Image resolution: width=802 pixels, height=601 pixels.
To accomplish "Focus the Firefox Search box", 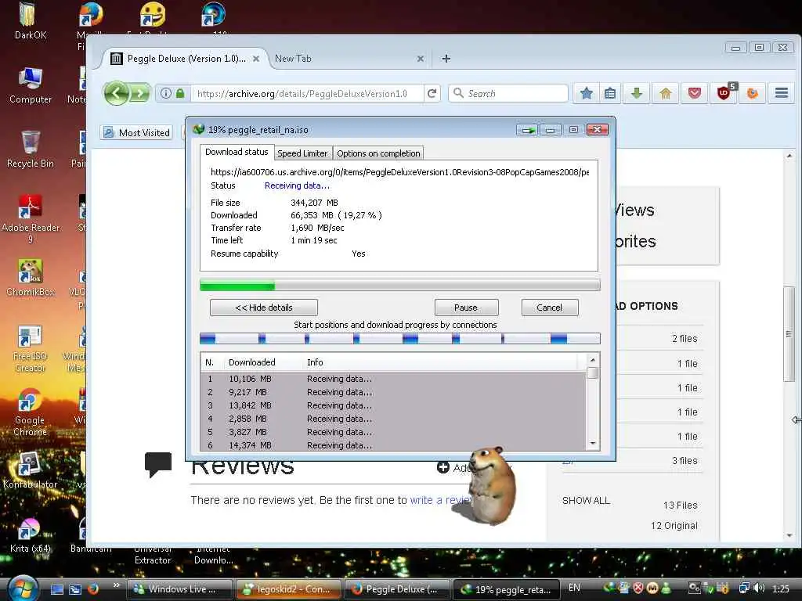I will click(x=508, y=94).
